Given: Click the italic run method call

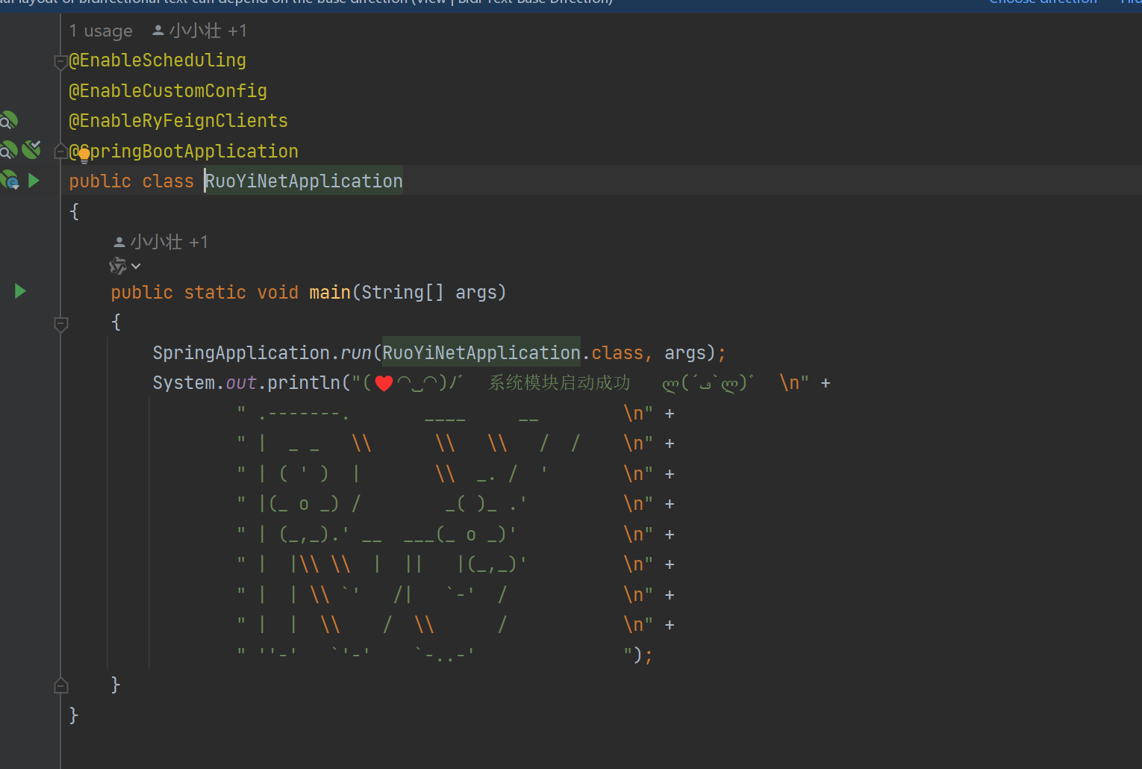Looking at the screenshot, I should coord(356,353).
